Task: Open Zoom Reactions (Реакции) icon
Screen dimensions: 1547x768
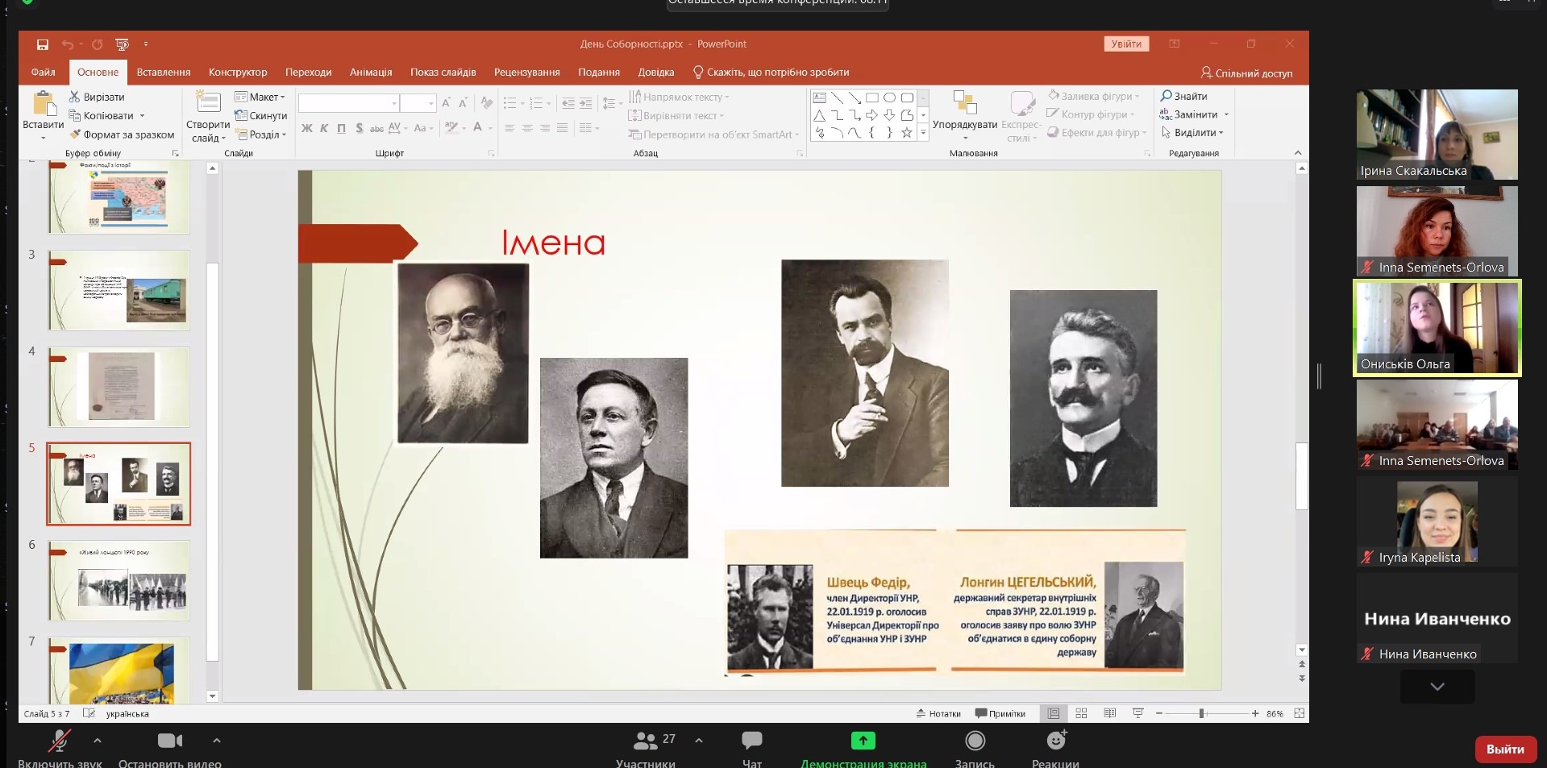Action: coord(1055,740)
